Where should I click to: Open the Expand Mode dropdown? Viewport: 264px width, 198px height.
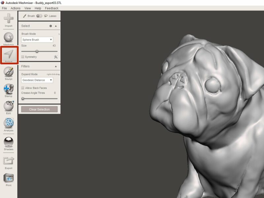37,80
